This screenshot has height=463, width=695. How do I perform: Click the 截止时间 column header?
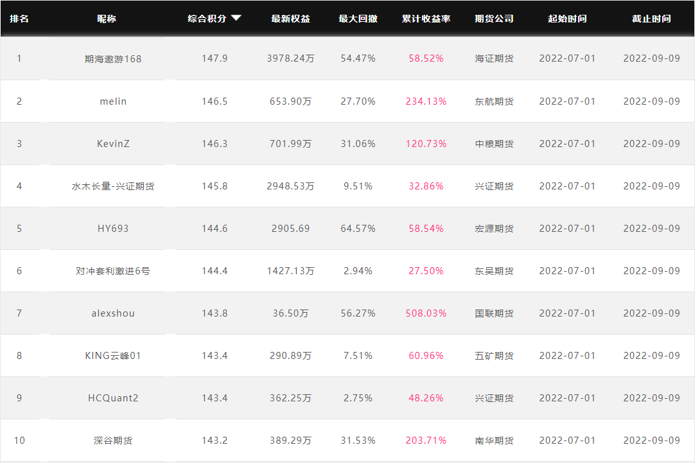(x=651, y=19)
